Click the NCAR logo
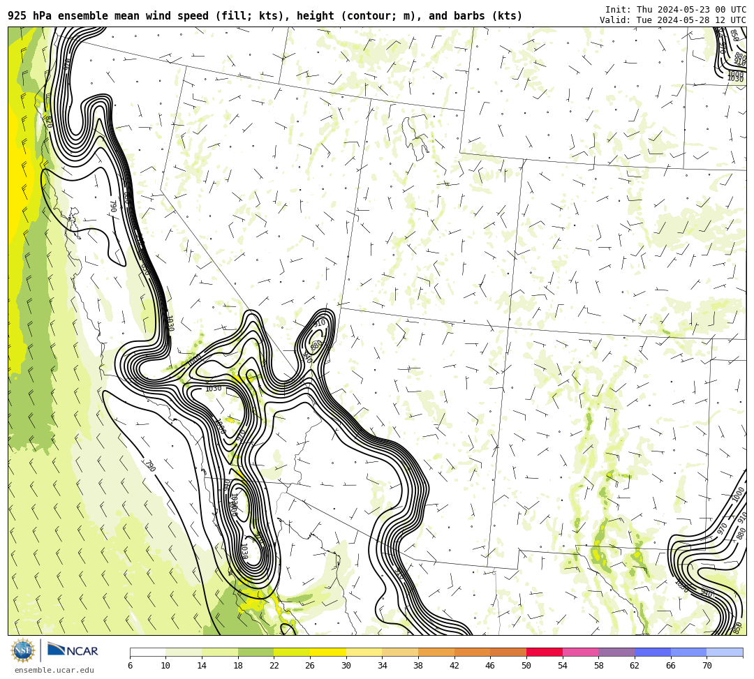Image resolution: width=754 pixels, height=679 pixels. 73,650
